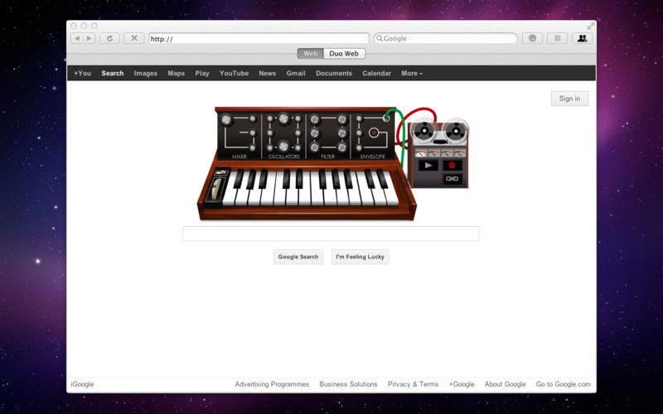Adjust the top large Oscillators knob

[x=283, y=118]
